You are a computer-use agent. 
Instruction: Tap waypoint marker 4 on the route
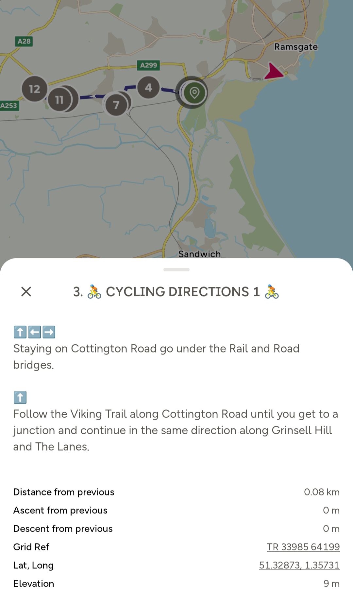click(148, 87)
